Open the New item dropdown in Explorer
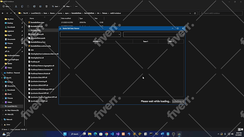 click(x=6, y=6)
